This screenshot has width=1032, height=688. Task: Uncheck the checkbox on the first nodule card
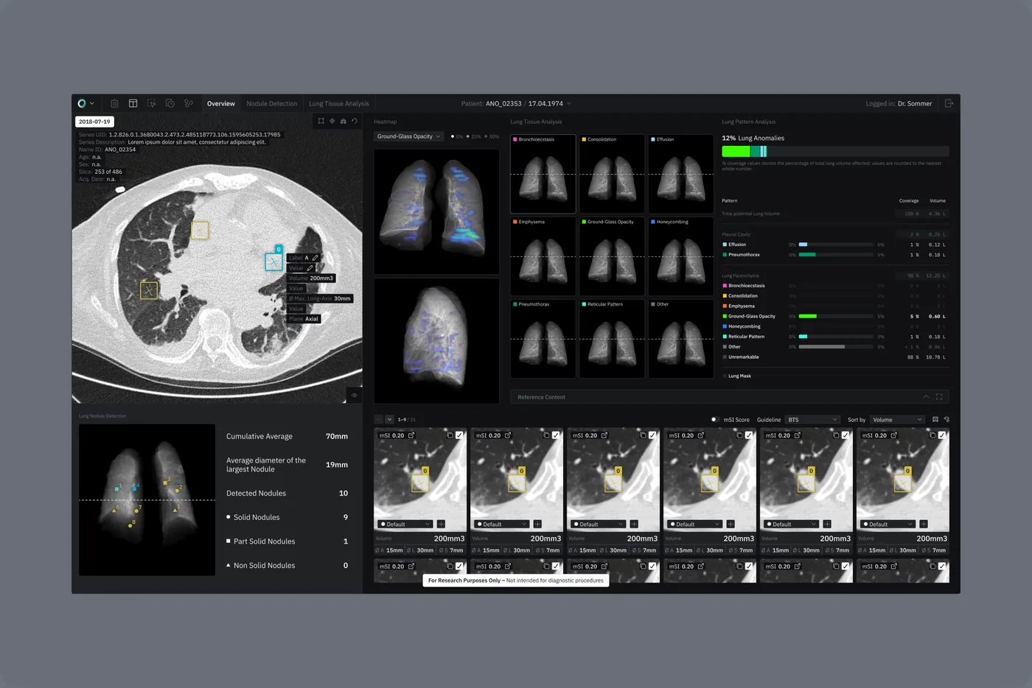point(459,435)
